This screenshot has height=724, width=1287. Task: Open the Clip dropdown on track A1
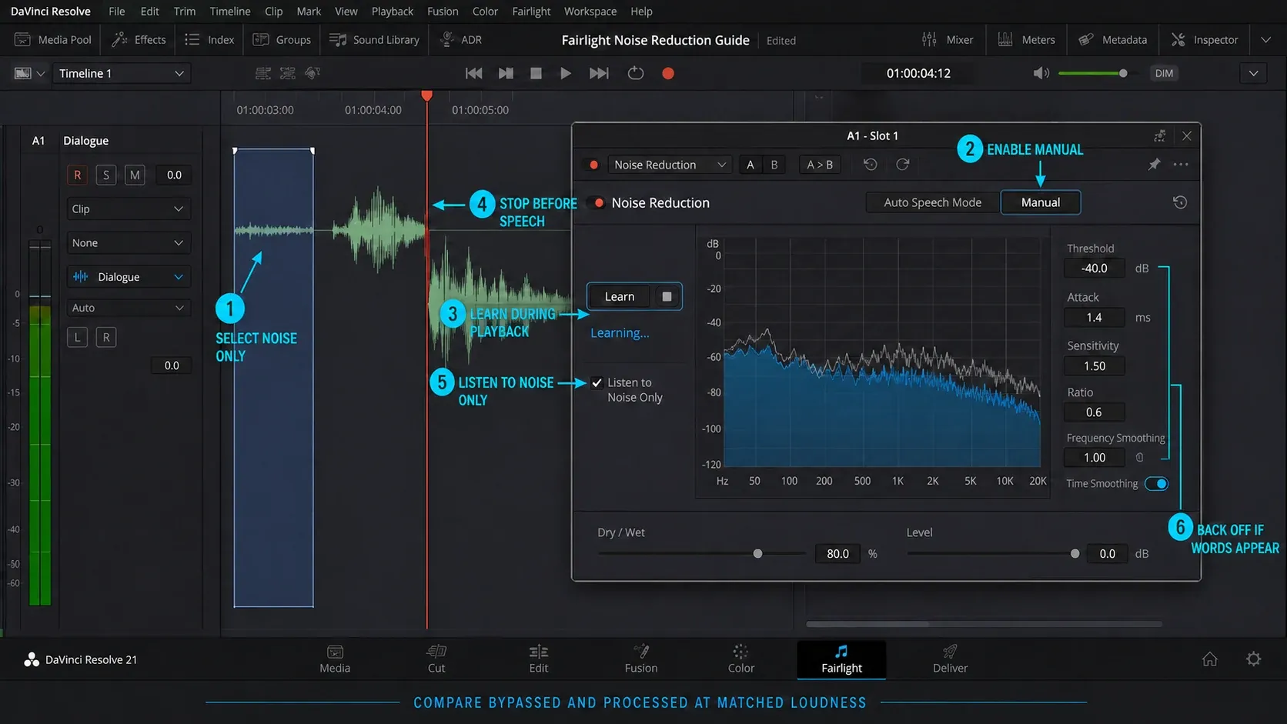point(128,209)
